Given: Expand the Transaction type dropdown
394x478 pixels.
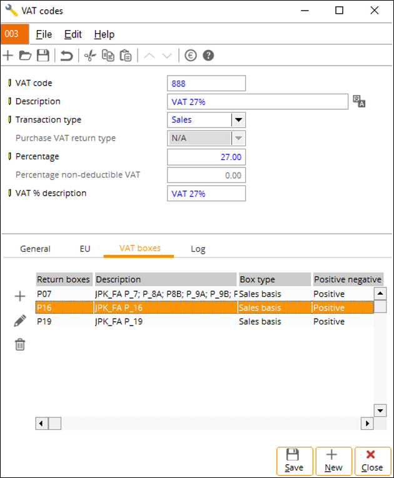Looking at the screenshot, I should [238, 120].
